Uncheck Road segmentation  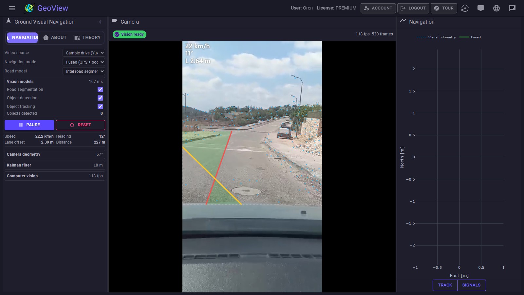point(100,89)
